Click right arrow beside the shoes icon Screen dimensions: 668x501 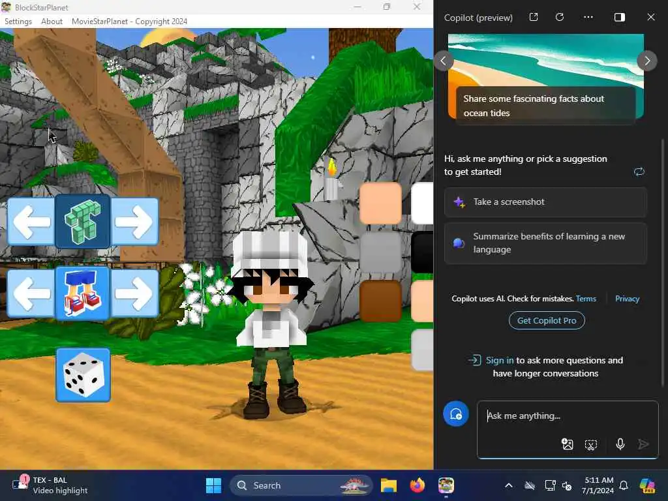[134, 294]
